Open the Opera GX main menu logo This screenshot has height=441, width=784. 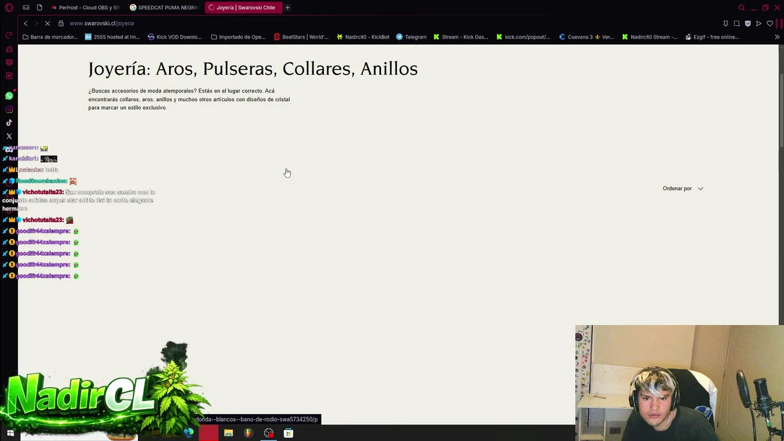coord(9,7)
